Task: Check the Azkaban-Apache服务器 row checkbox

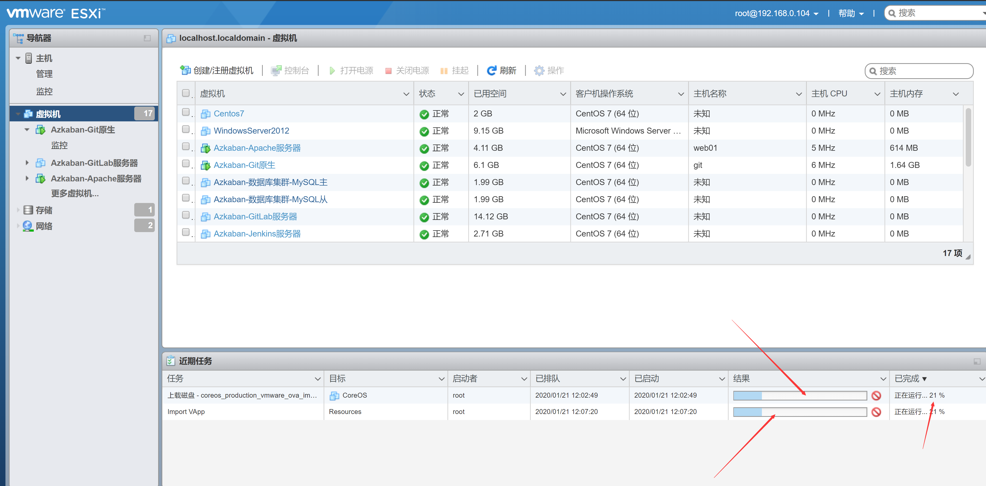Action: pyautogui.click(x=186, y=146)
